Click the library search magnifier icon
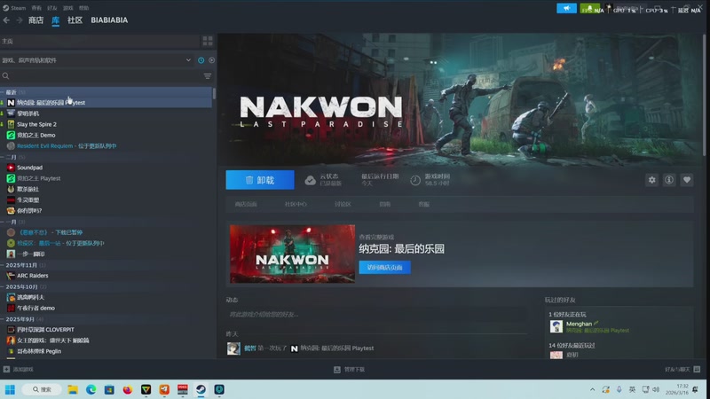The width and height of the screenshot is (710, 399). click(6, 76)
